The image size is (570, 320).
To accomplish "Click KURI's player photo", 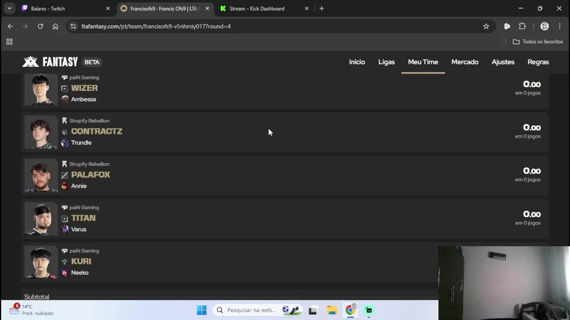I will pyautogui.click(x=41, y=263).
